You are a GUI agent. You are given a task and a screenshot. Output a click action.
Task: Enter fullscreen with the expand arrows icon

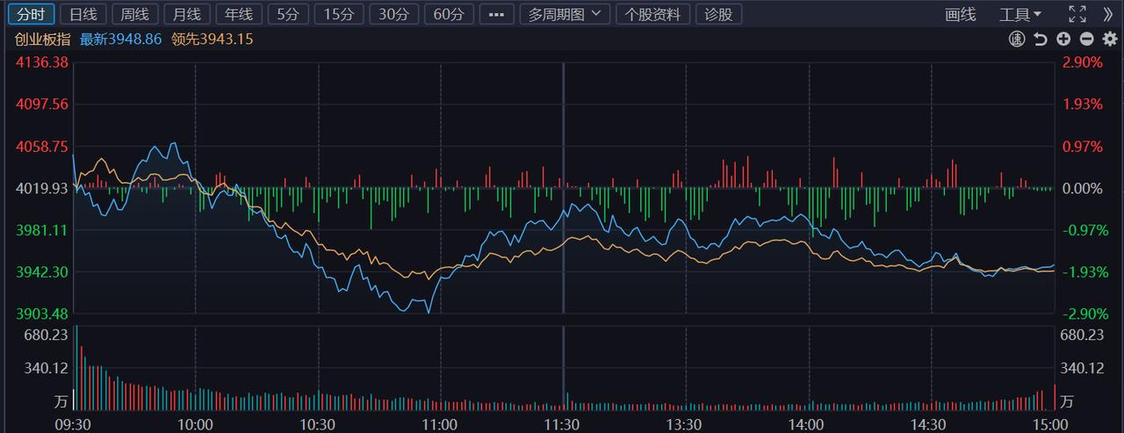(1077, 14)
